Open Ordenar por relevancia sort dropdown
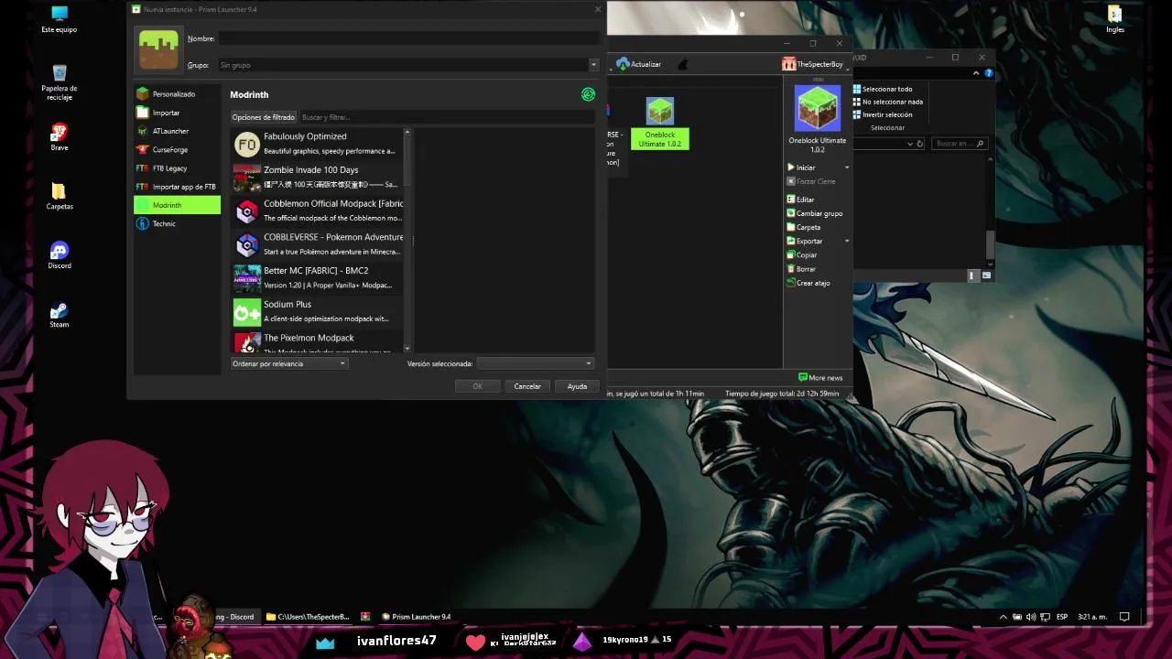 tap(289, 363)
